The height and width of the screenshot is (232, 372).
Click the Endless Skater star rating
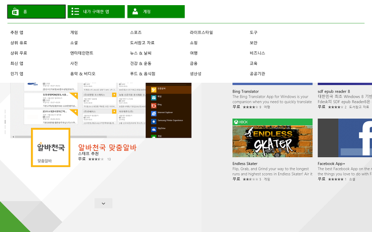(x=250, y=179)
